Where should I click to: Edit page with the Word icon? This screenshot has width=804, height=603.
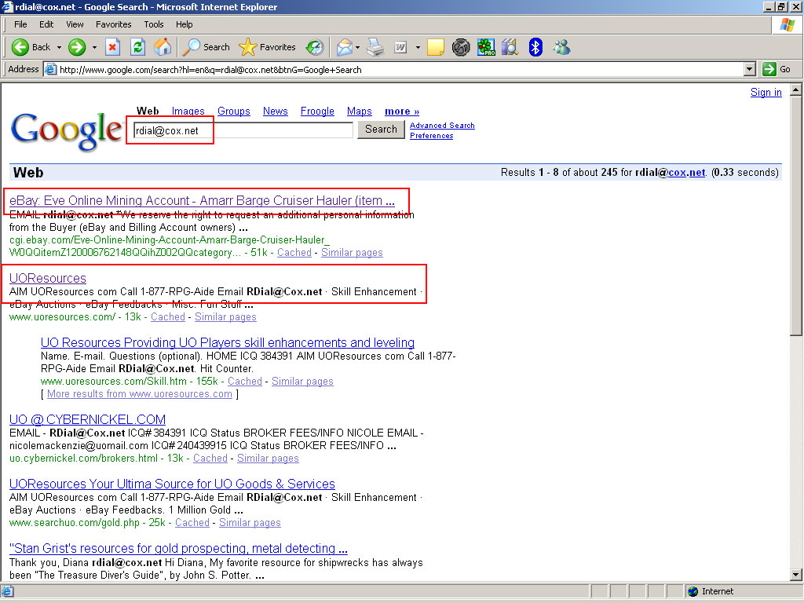click(400, 47)
